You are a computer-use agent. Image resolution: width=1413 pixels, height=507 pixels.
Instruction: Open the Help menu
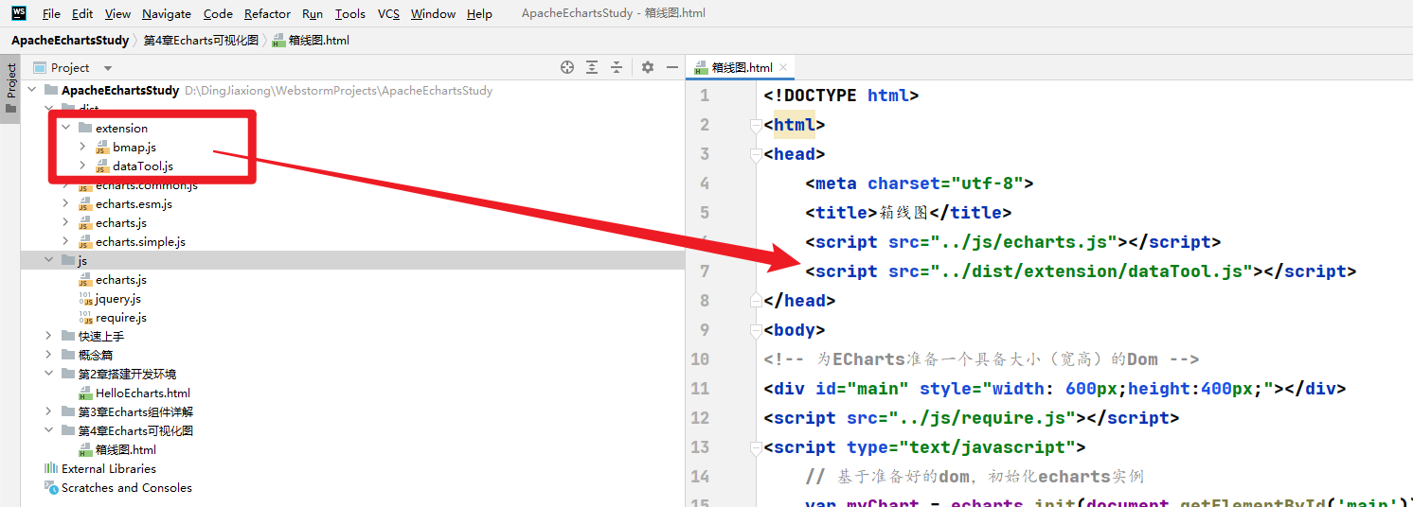(x=479, y=13)
